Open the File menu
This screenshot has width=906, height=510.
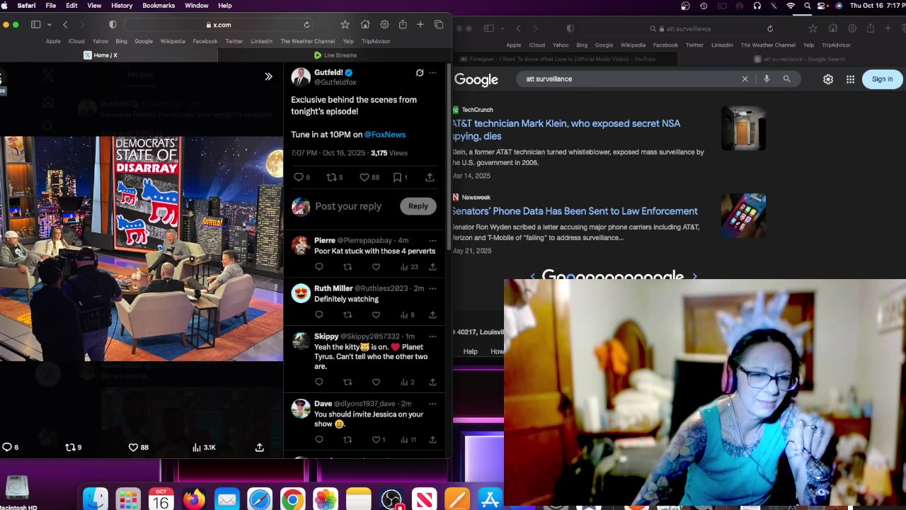tap(51, 6)
